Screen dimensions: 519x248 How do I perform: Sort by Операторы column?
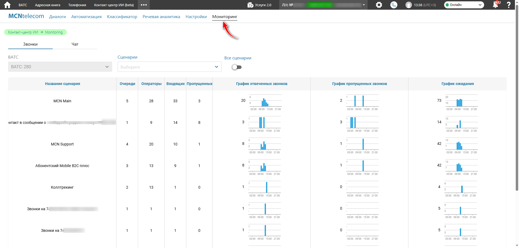[x=151, y=84]
